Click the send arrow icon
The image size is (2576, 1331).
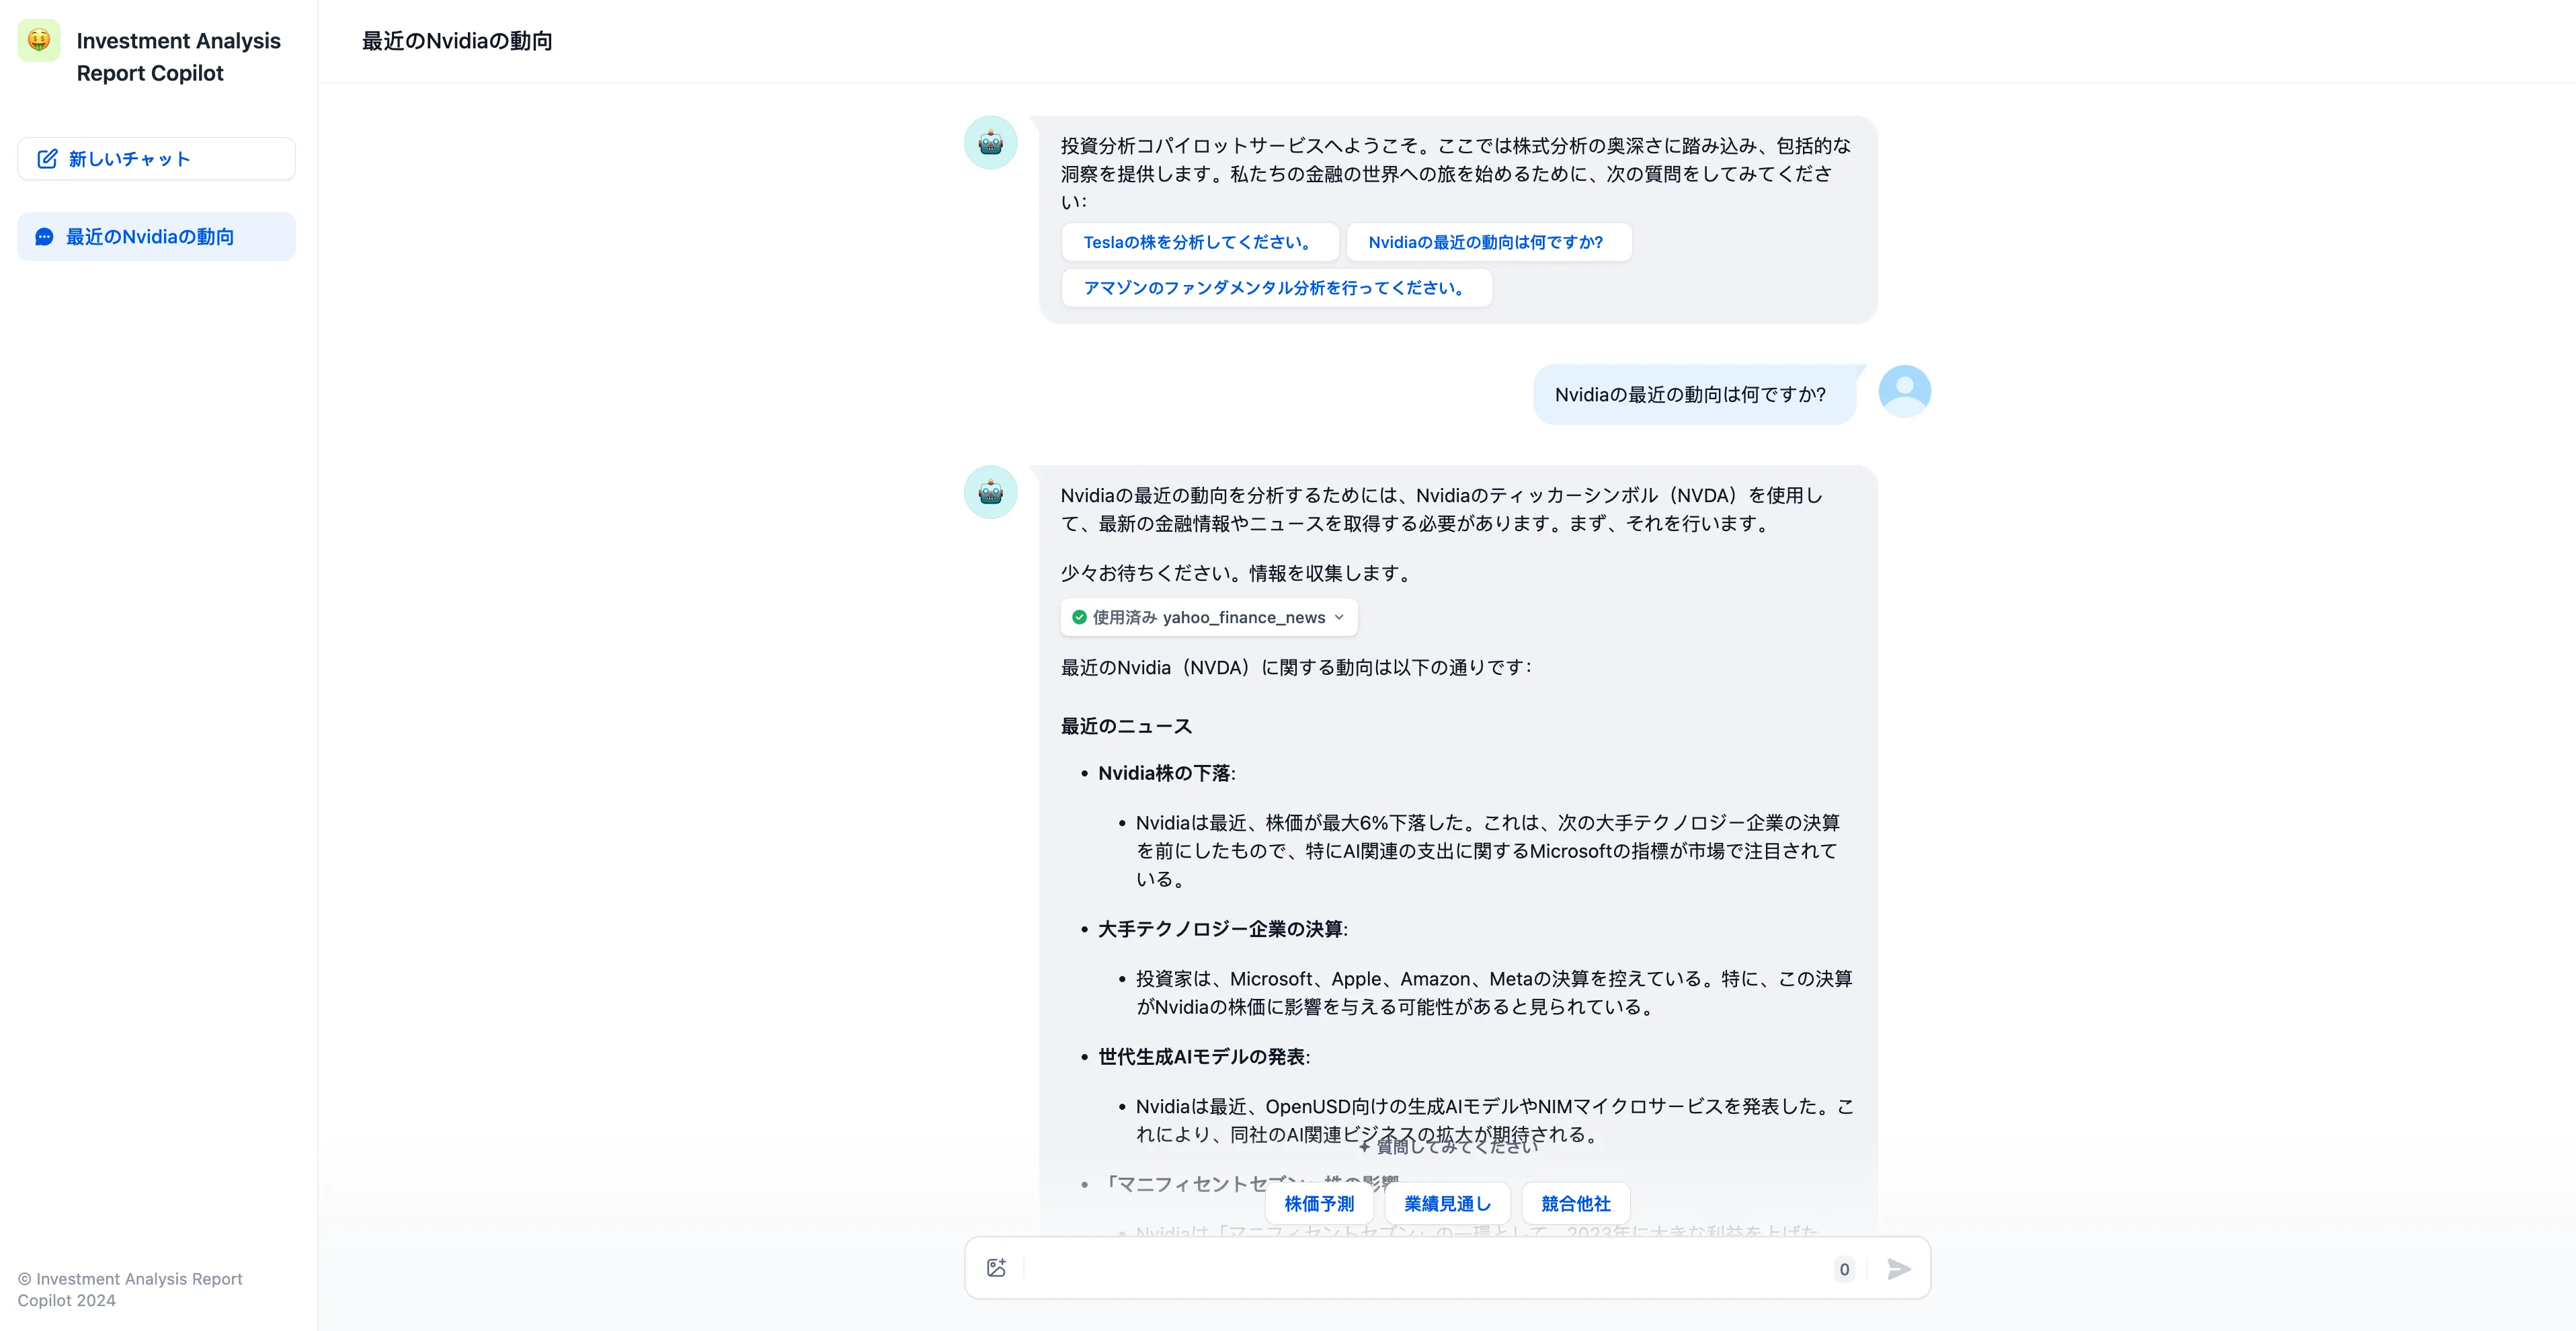1899,1269
